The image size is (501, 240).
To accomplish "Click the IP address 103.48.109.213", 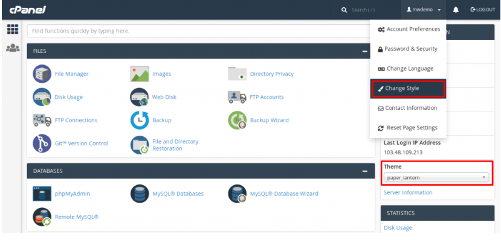I will coord(403,153).
